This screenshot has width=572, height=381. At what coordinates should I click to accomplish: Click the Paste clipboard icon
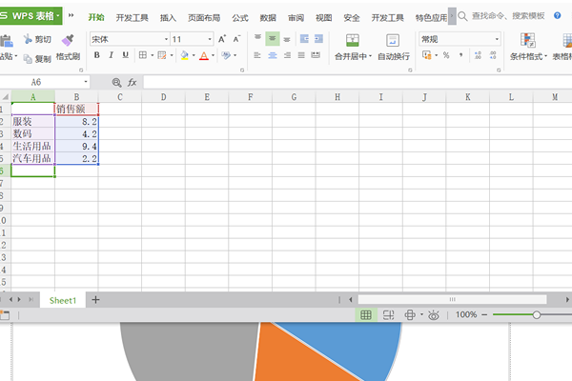click(7, 40)
